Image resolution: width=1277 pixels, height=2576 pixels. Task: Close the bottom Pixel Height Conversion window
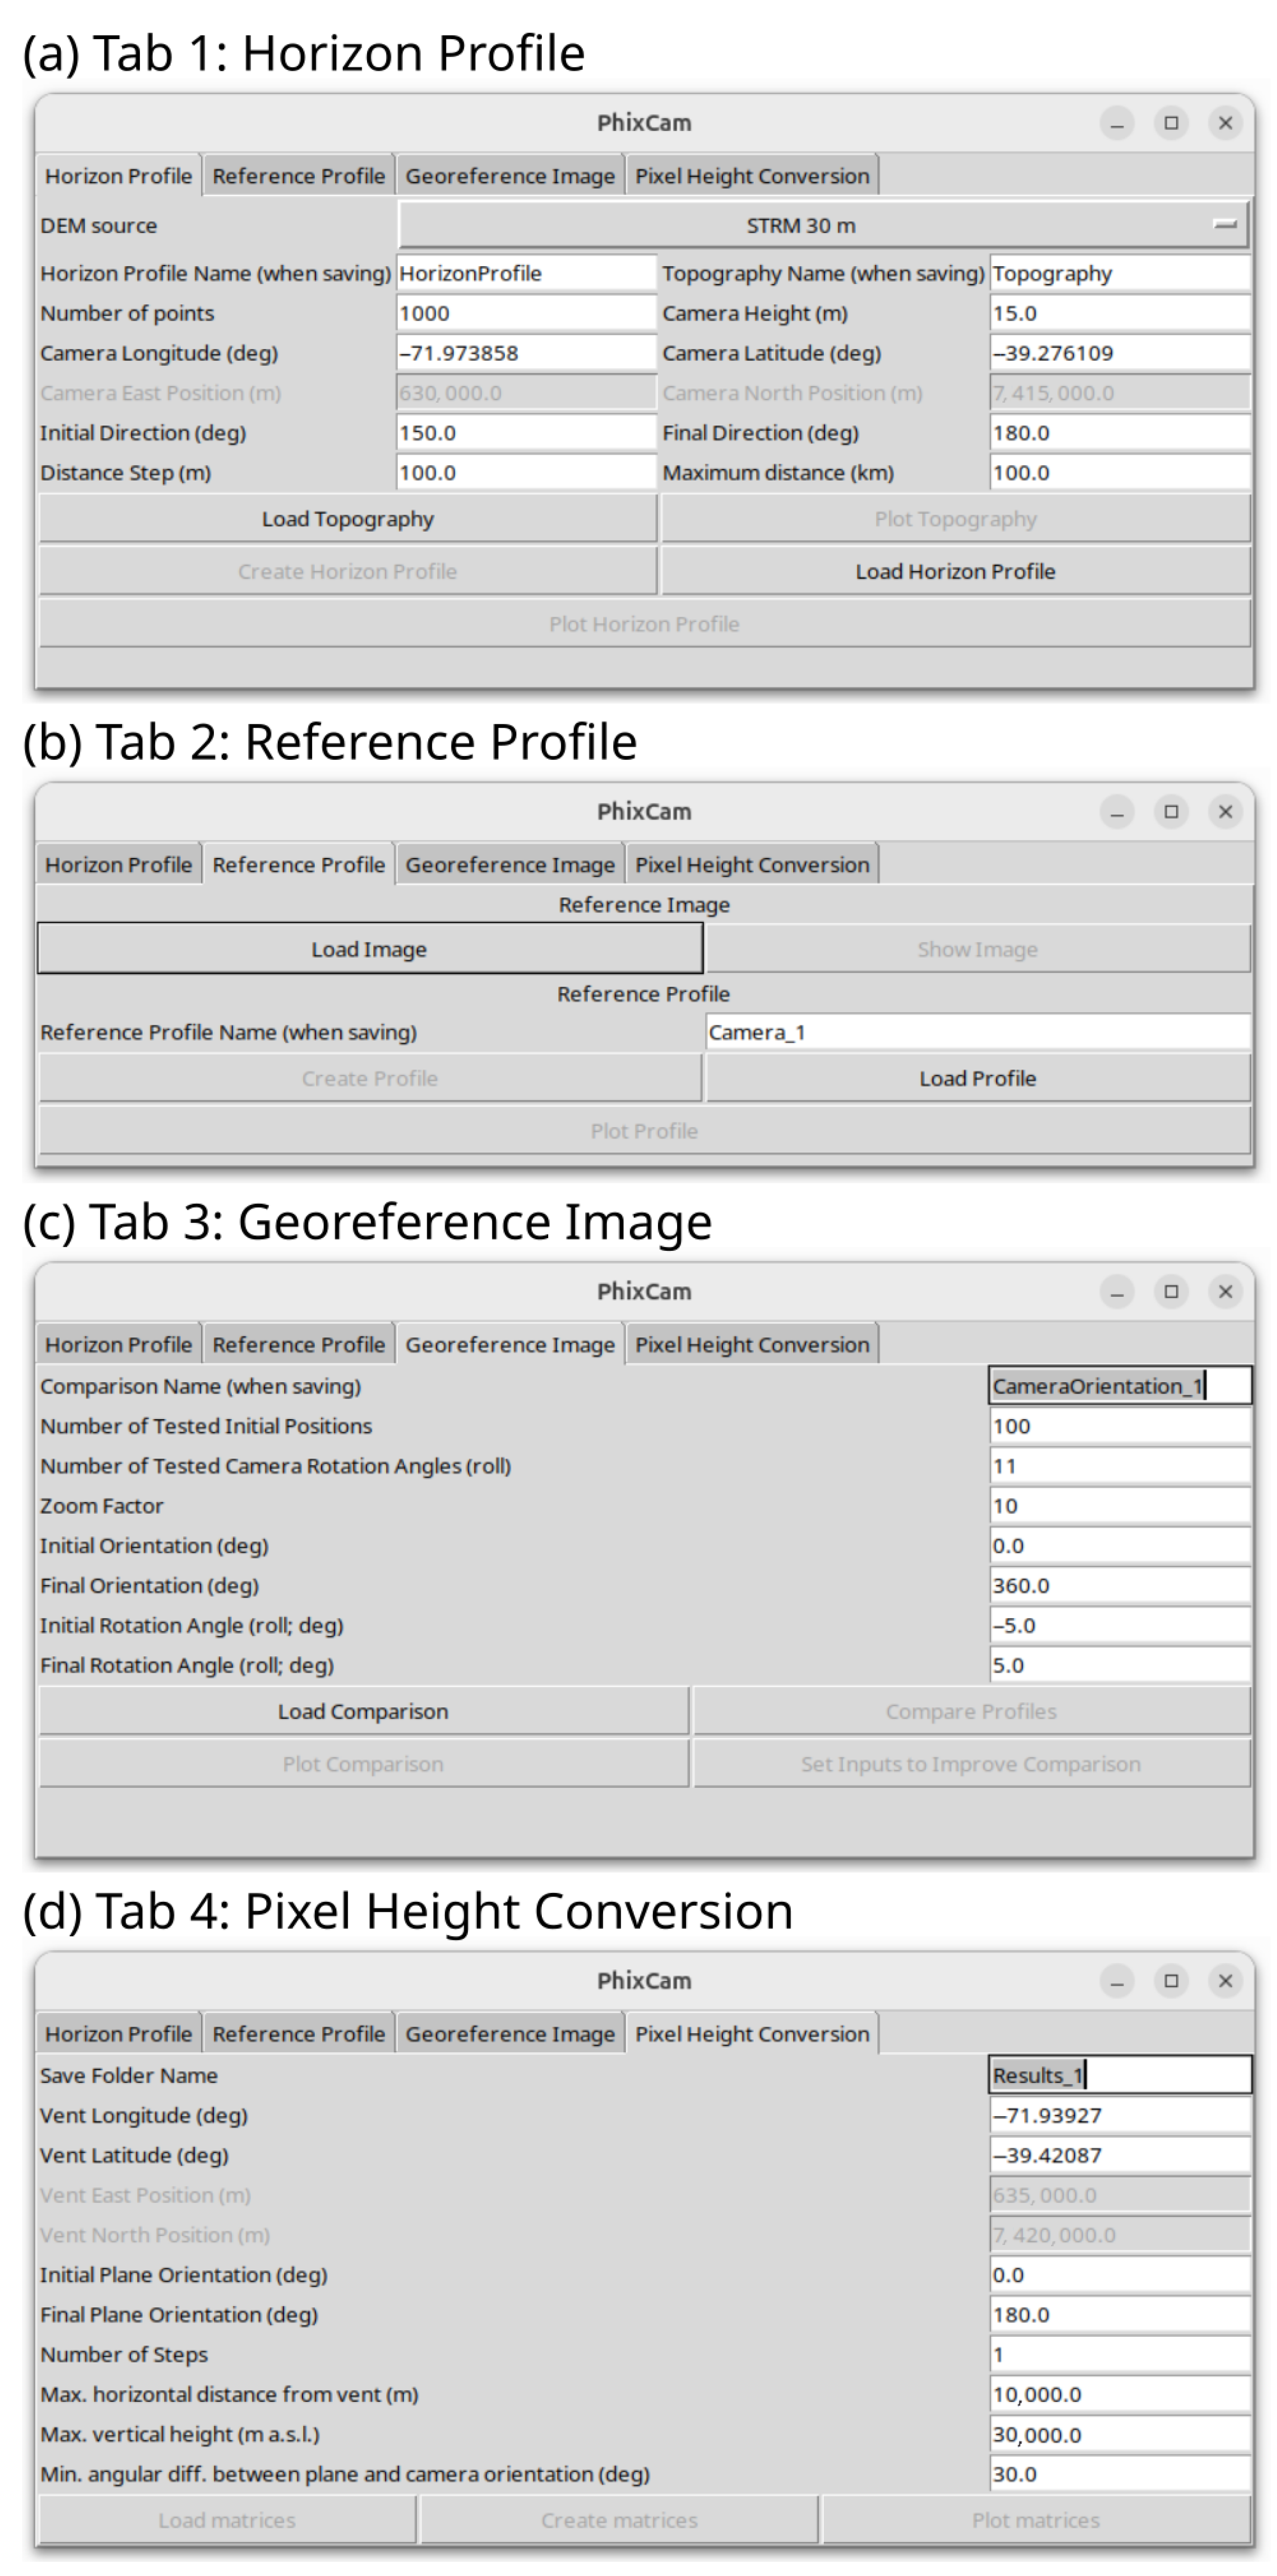[x=1225, y=1981]
